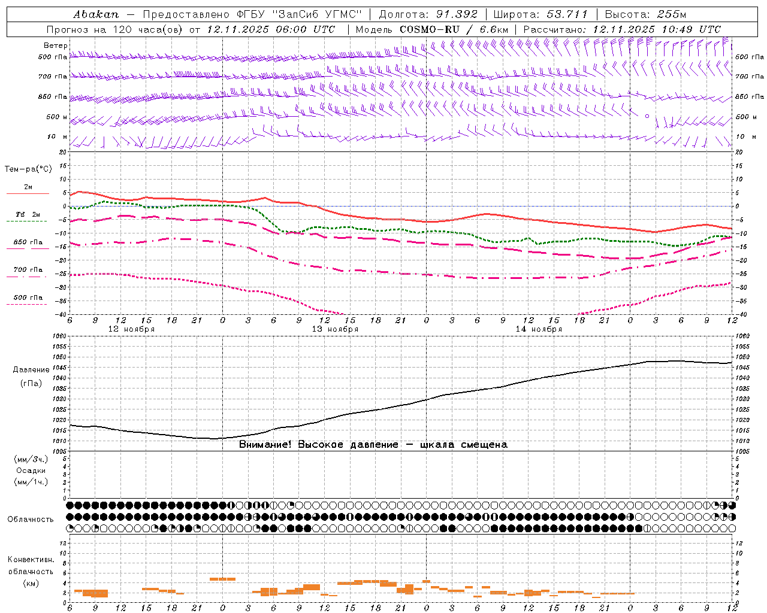Click the "Высота: 255м" elevation value
Image resolution: width=767 pixels, height=613 pixels.
click(645, 14)
